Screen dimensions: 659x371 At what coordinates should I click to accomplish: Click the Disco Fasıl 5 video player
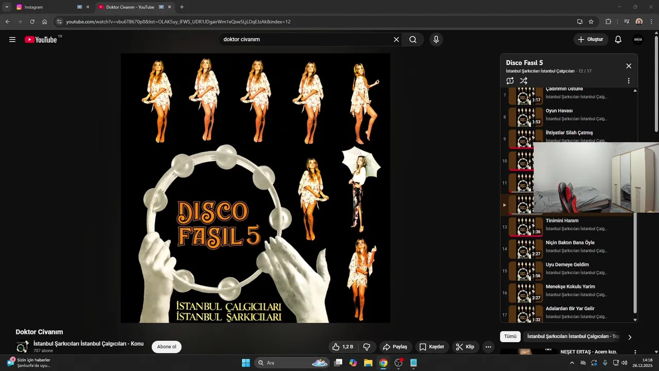pos(255,188)
